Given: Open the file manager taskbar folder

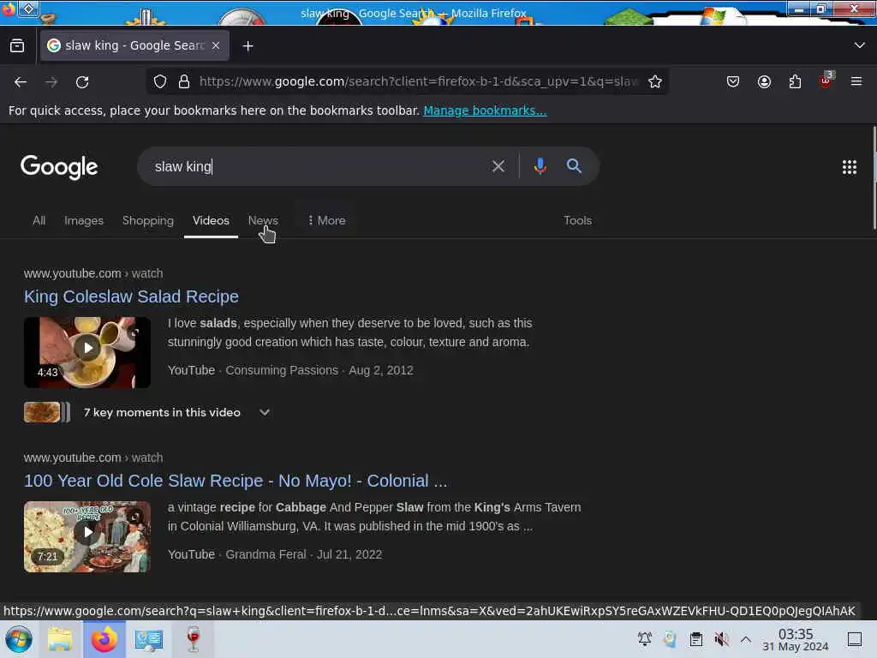Looking at the screenshot, I should [x=60, y=639].
